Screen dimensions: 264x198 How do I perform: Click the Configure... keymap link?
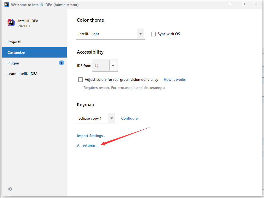(x=131, y=118)
